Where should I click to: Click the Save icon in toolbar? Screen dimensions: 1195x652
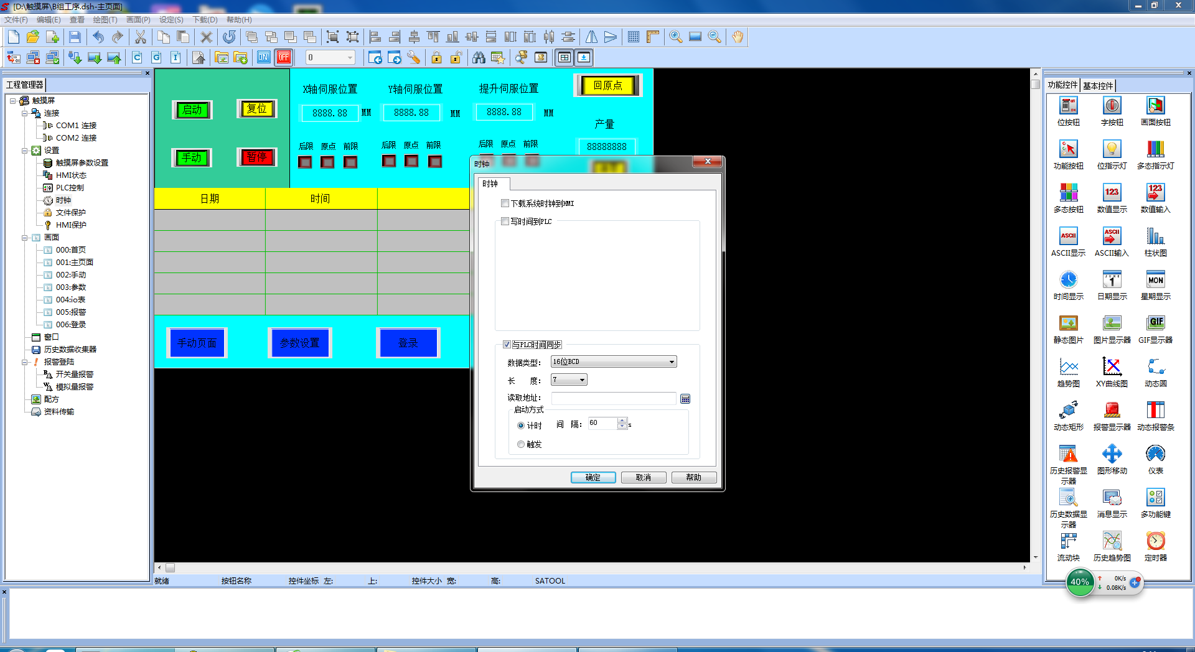(75, 37)
